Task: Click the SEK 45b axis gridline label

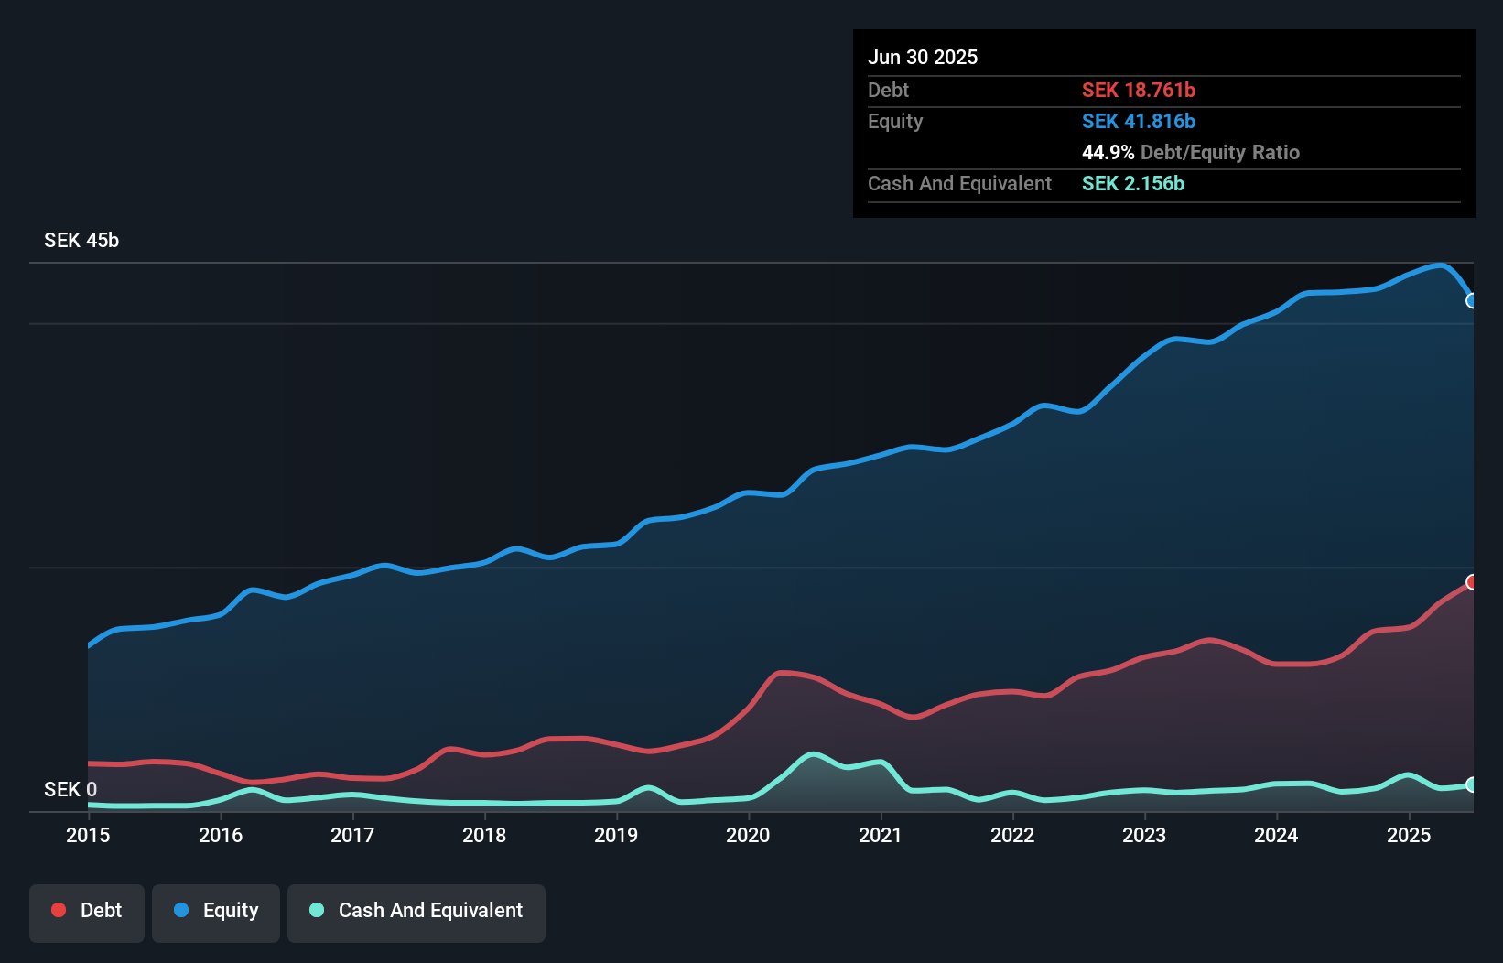Action: point(81,240)
